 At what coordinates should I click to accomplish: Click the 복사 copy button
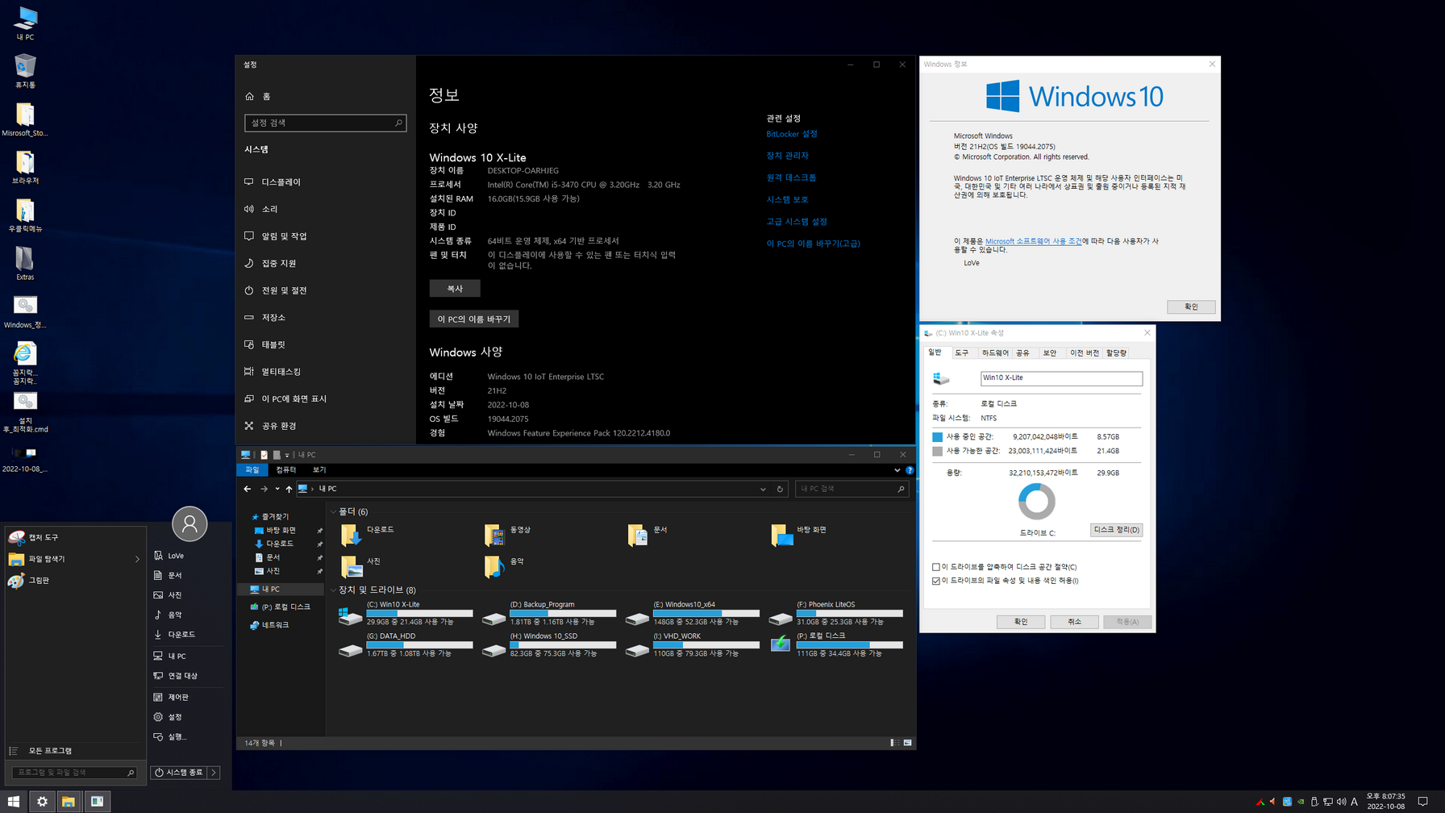tap(455, 289)
